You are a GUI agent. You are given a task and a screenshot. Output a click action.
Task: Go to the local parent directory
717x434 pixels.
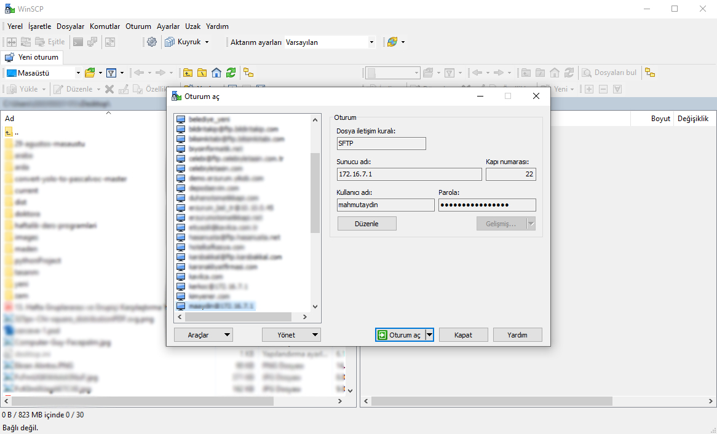pyautogui.click(x=188, y=73)
